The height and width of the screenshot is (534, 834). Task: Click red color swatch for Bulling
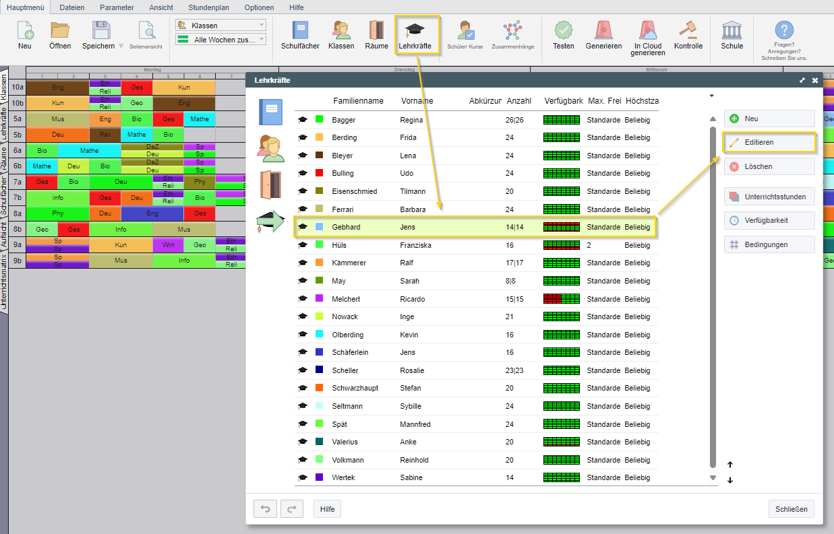[x=320, y=174]
